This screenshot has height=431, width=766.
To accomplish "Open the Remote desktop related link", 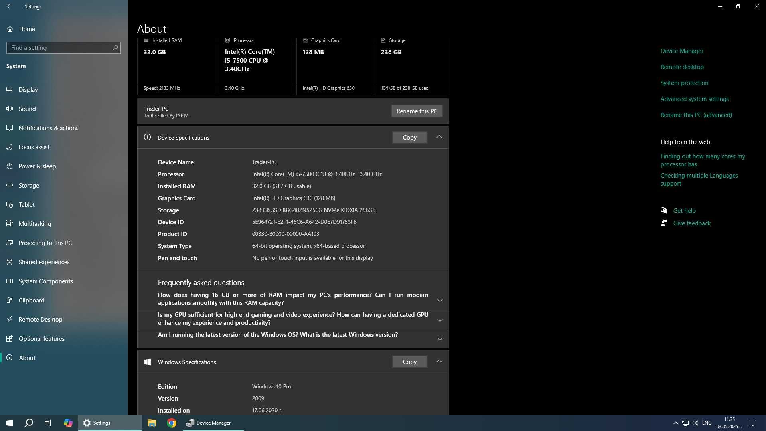I will (682, 67).
